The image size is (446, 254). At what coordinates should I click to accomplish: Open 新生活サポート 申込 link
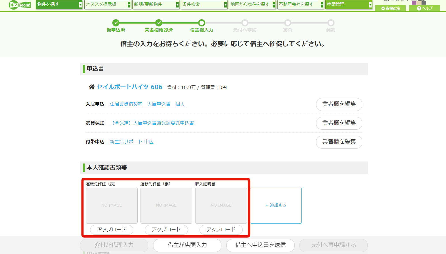(x=132, y=142)
